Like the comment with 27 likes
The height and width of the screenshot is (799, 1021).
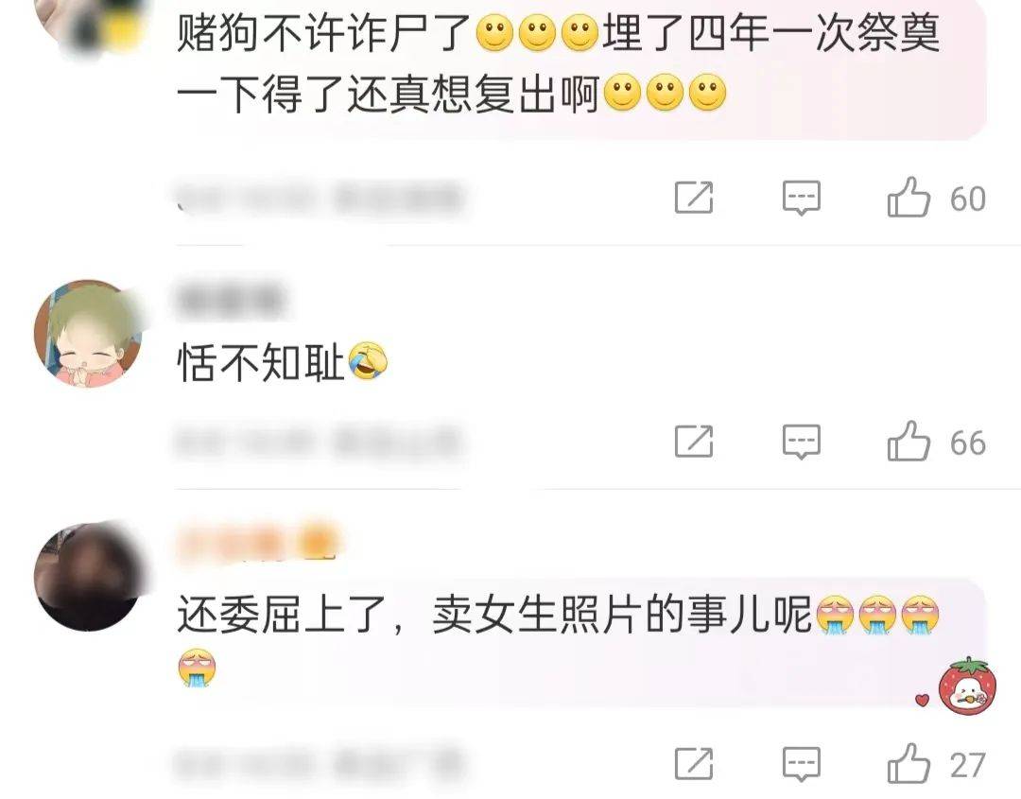tap(909, 763)
